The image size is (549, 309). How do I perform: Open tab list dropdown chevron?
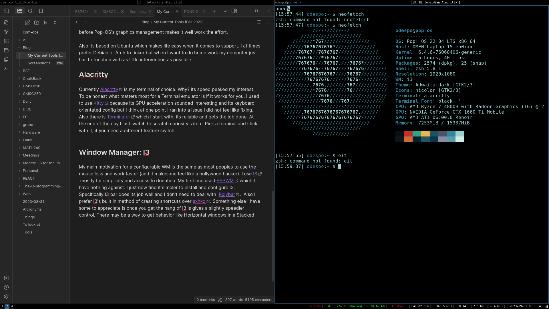225,11
